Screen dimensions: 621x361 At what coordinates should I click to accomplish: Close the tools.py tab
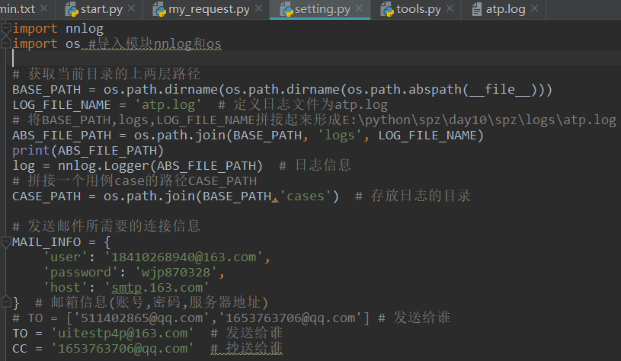(450, 8)
